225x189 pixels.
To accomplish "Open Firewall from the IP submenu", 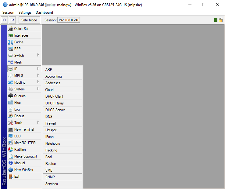I will click(62, 123).
